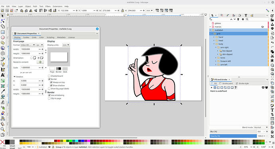Click the Cut scissors icon

point(272,56)
